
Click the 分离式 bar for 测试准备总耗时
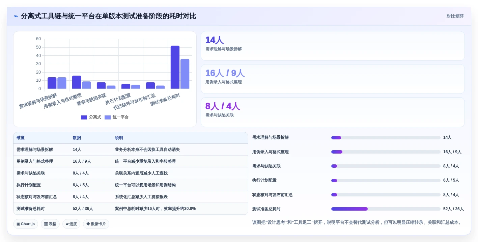point(175,68)
